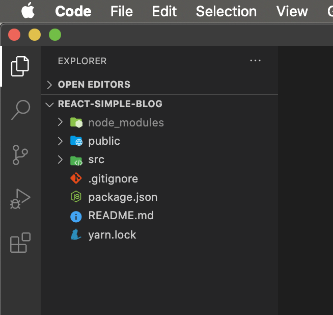
Task: Open the Edit menu
Action: [x=164, y=11]
